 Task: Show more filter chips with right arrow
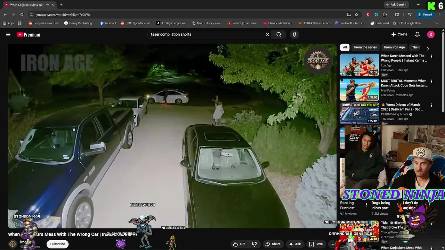coord(428,49)
